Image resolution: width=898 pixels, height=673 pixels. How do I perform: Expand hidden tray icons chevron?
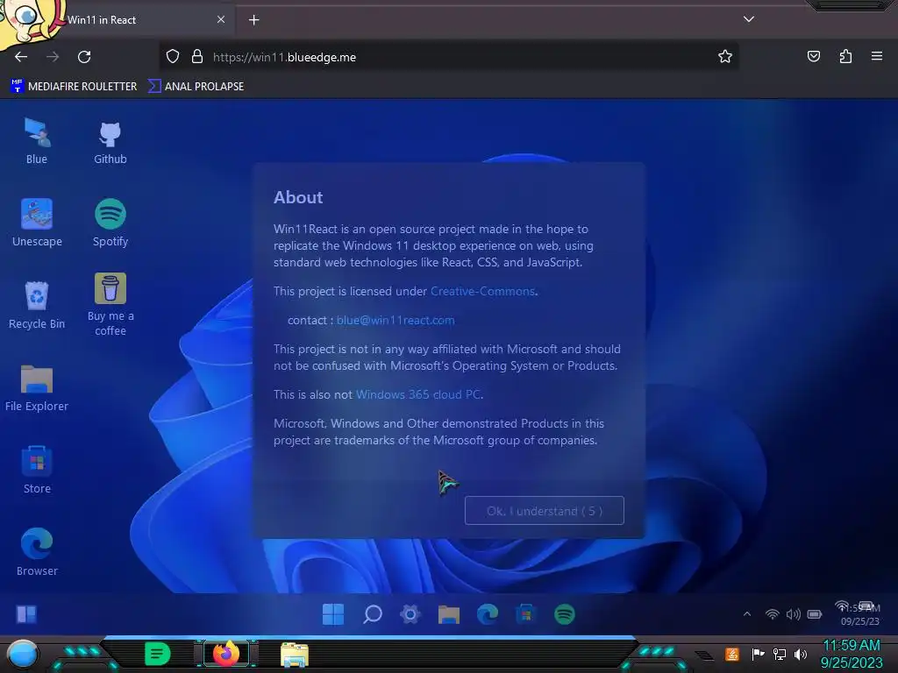click(747, 614)
